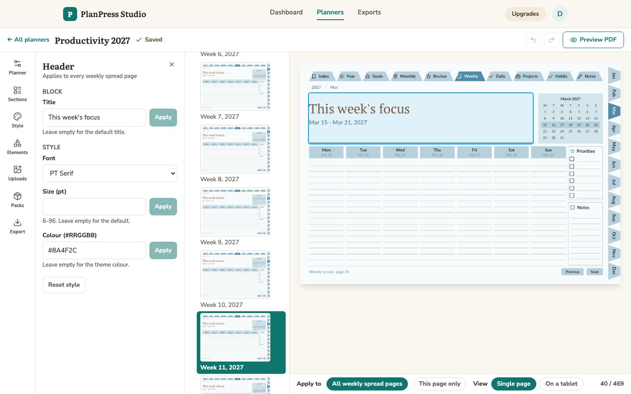Open the Style palette panel
Image resolution: width=631 pixels, height=394 pixels.
pyautogui.click(x=18, y=120)
